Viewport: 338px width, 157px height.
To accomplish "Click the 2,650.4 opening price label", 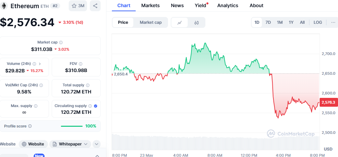I will point(121,74).
